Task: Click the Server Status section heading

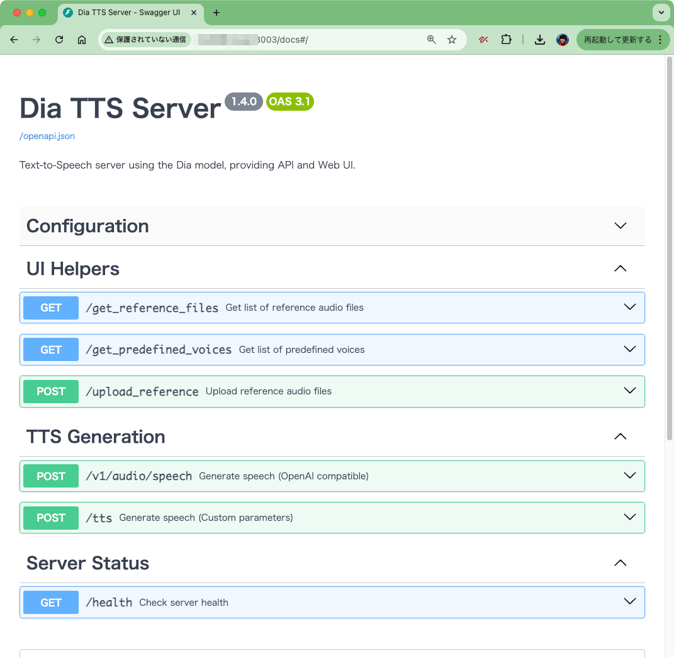Action: (87, 563)
